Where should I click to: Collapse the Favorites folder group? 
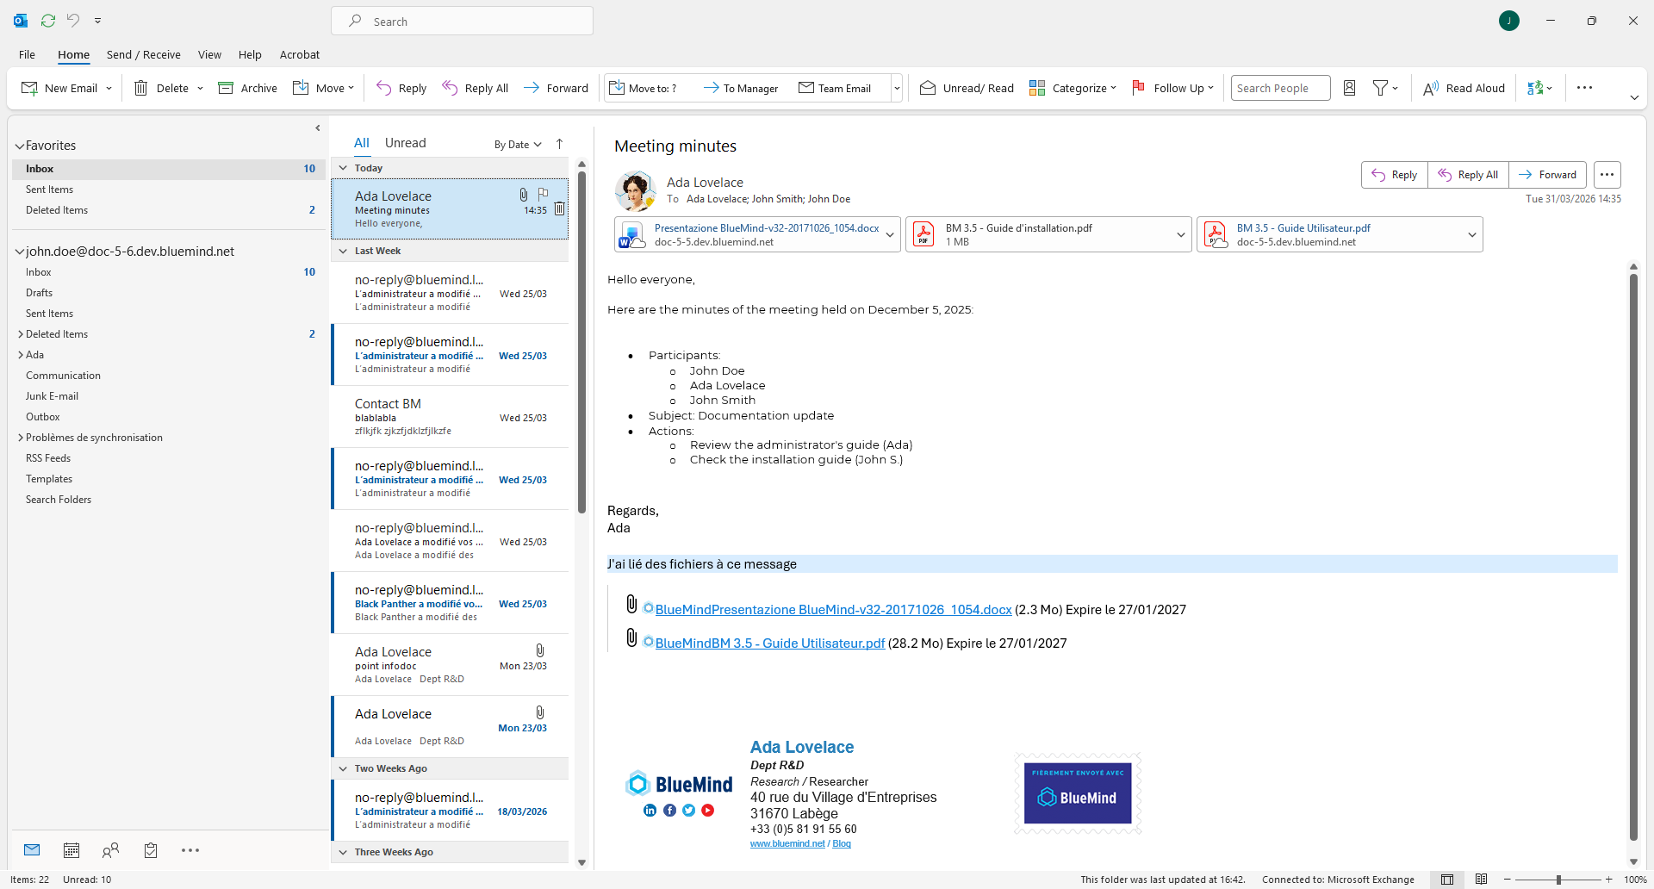19,146
